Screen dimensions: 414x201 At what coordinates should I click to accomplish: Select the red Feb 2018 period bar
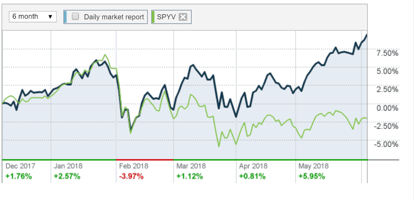[x=144, y=159]
